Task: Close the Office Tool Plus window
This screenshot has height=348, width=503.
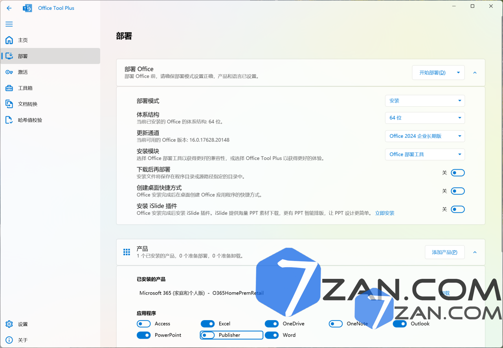Action: tap(491, 6)
